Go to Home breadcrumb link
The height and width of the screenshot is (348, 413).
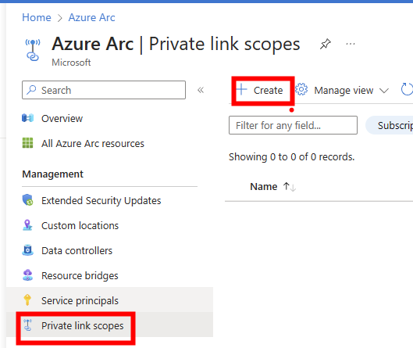click(37, 18)
